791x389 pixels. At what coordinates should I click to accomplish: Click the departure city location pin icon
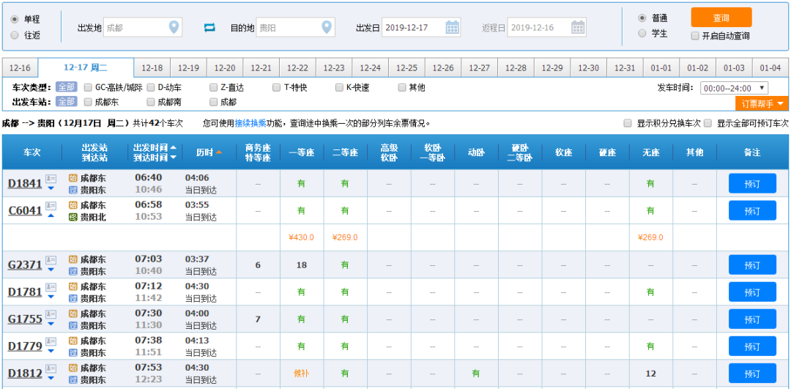(x=174, y=27)
